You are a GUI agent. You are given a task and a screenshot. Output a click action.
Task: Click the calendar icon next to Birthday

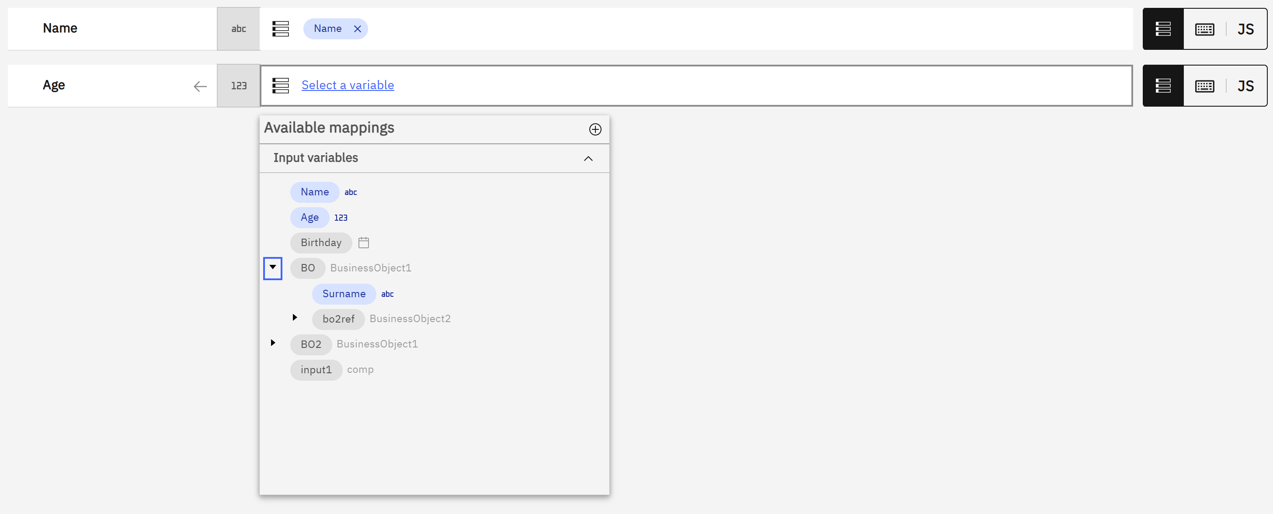pos(363,243)
